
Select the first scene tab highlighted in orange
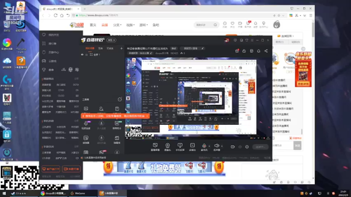90,48
